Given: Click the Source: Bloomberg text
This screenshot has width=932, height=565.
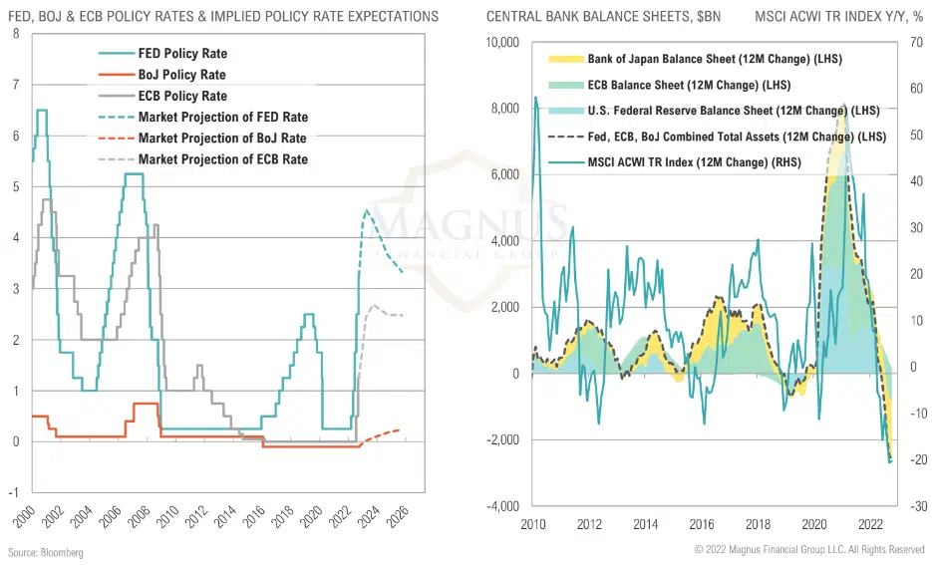Looking at the screenshot, I should tap(46, 552).
